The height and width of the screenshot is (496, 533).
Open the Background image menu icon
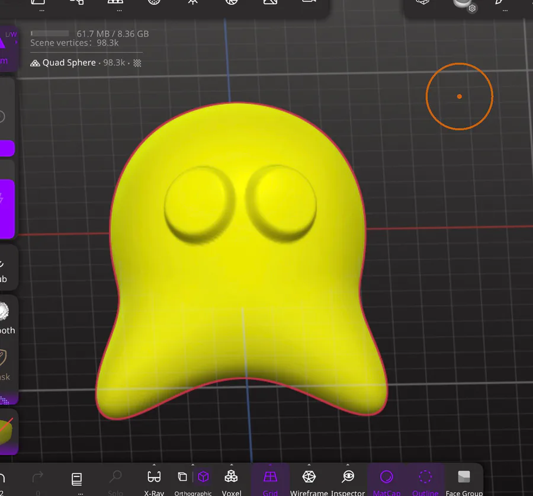point(270,2)
